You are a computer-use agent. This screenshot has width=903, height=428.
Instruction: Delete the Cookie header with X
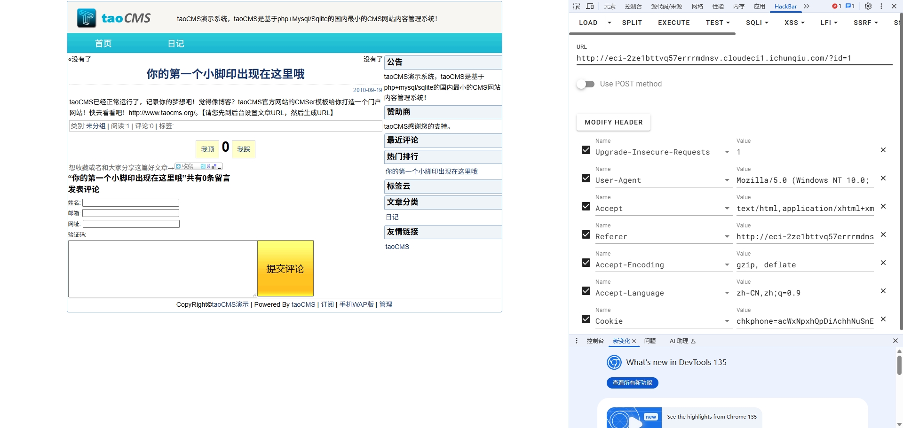(883, 319)
